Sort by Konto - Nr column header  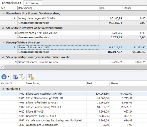coord(13,83)
